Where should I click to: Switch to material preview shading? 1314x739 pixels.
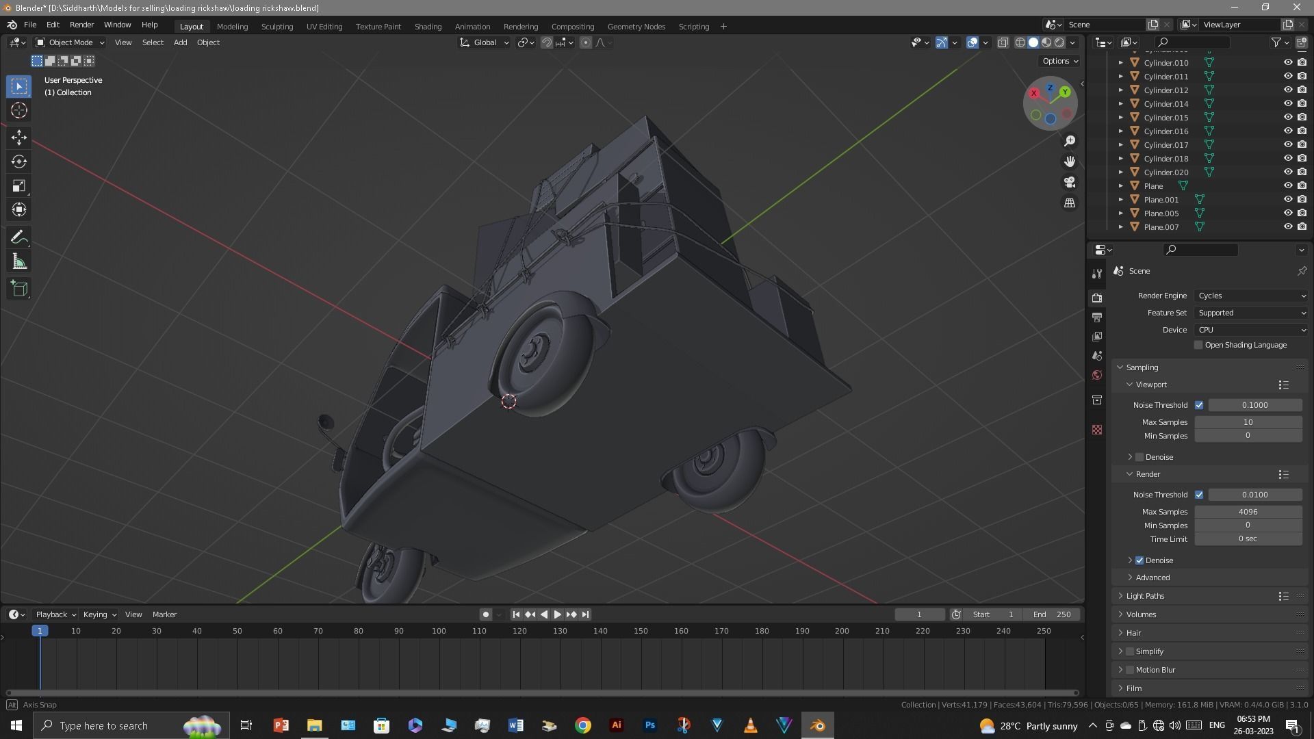[x=1046, y=42]
